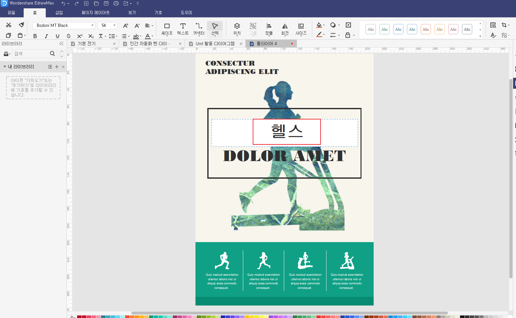Click the Size (사이즈) tool
The width and height of the screenshot is (516, 318).
click(301, 29)
